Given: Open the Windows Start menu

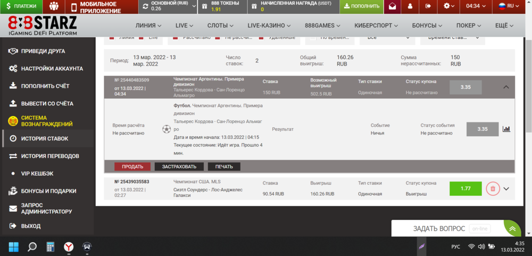Looking at the screenshot, I should click(14, 246).
